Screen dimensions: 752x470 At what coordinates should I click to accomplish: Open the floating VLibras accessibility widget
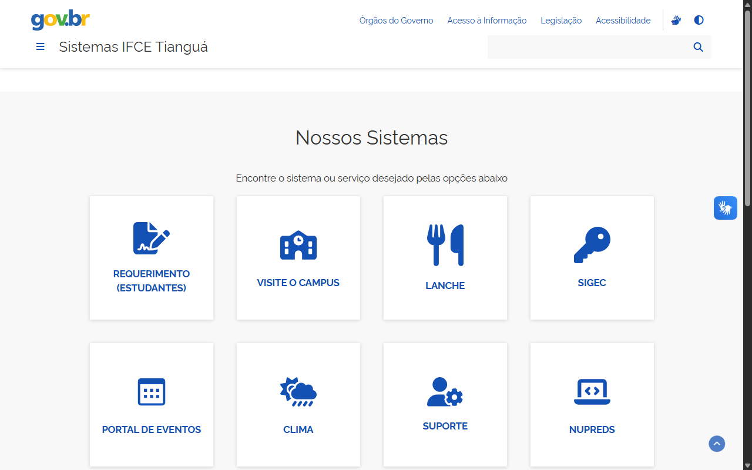(726, 208)
